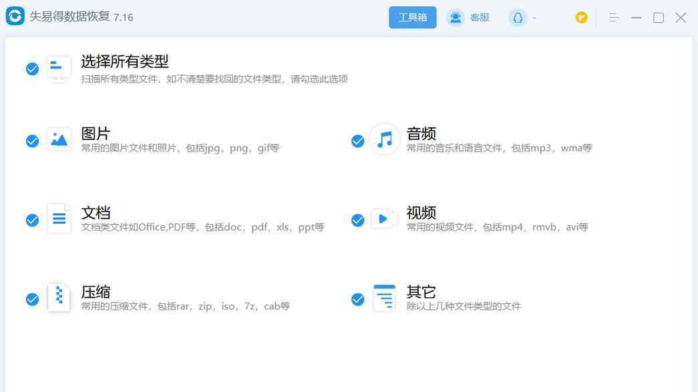The image size is (698, 392).
Task: Select the 文档 heading text
Action: coord(96,213)
